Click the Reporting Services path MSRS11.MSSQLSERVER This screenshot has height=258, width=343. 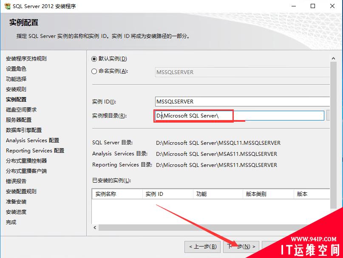click(x=217, y=165)
